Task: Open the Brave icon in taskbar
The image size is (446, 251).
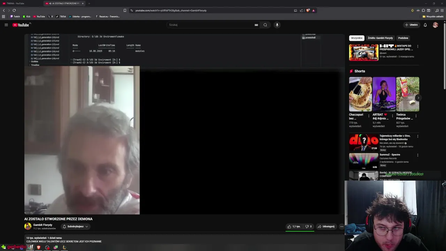Action: tap(38, 248)
